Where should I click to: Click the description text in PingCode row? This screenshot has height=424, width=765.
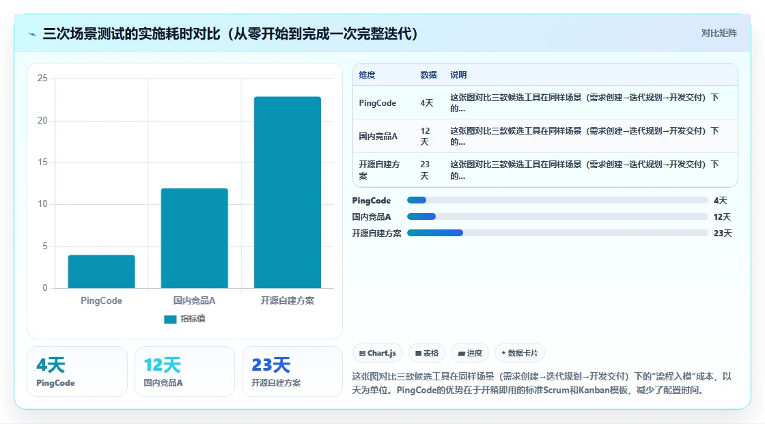point(585,103)
